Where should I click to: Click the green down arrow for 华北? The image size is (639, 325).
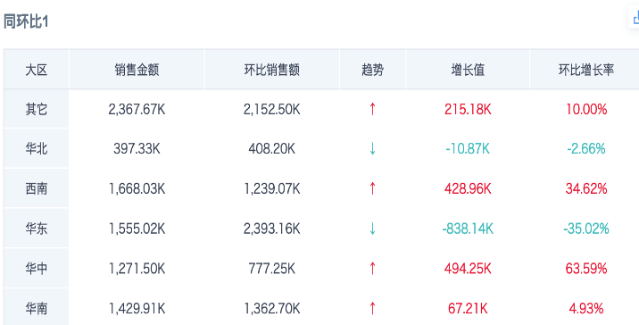(x=372, y=149)
